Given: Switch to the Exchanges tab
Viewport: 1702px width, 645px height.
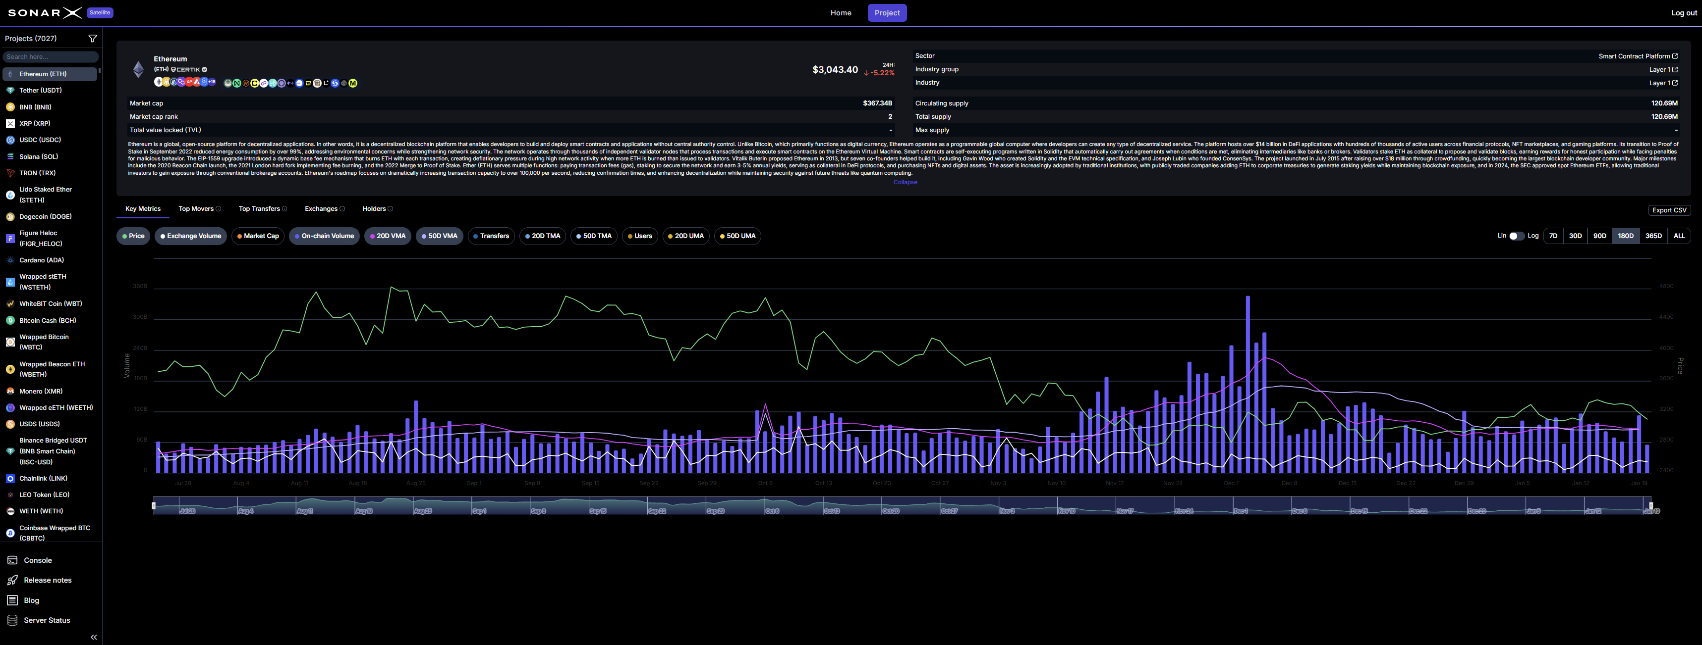Looking at the screenshot, I should point(321,209).
